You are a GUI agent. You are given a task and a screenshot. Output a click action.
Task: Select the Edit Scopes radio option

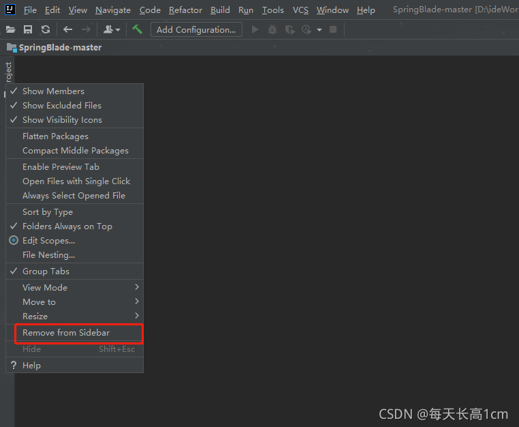click(x=48, y=240)
